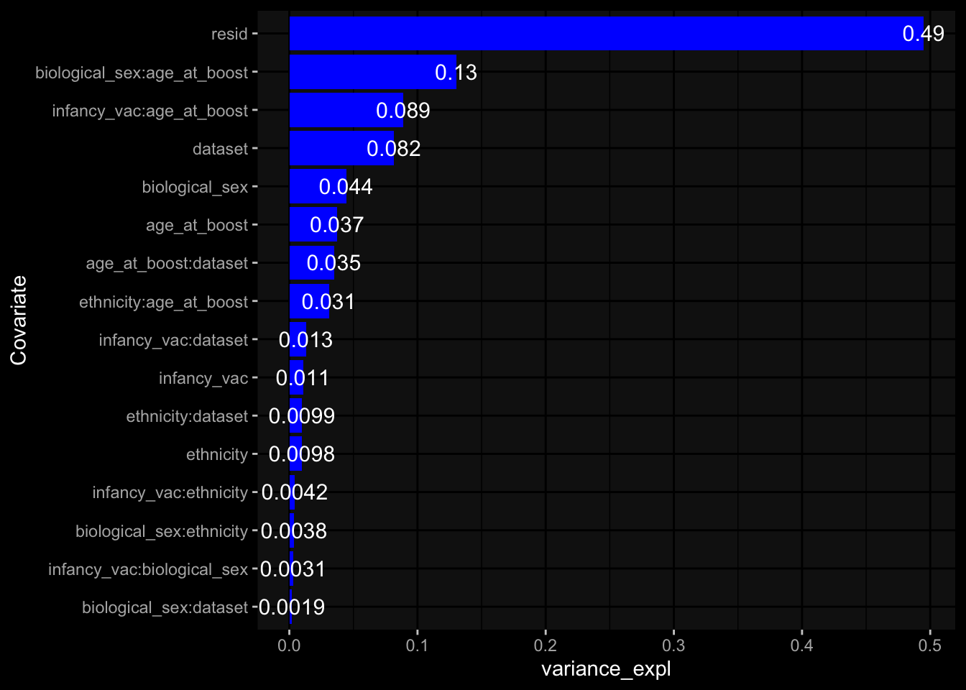Viewport: 966px width, 690px height.
Task: Select the 0.044 value label
Action: 346,187
